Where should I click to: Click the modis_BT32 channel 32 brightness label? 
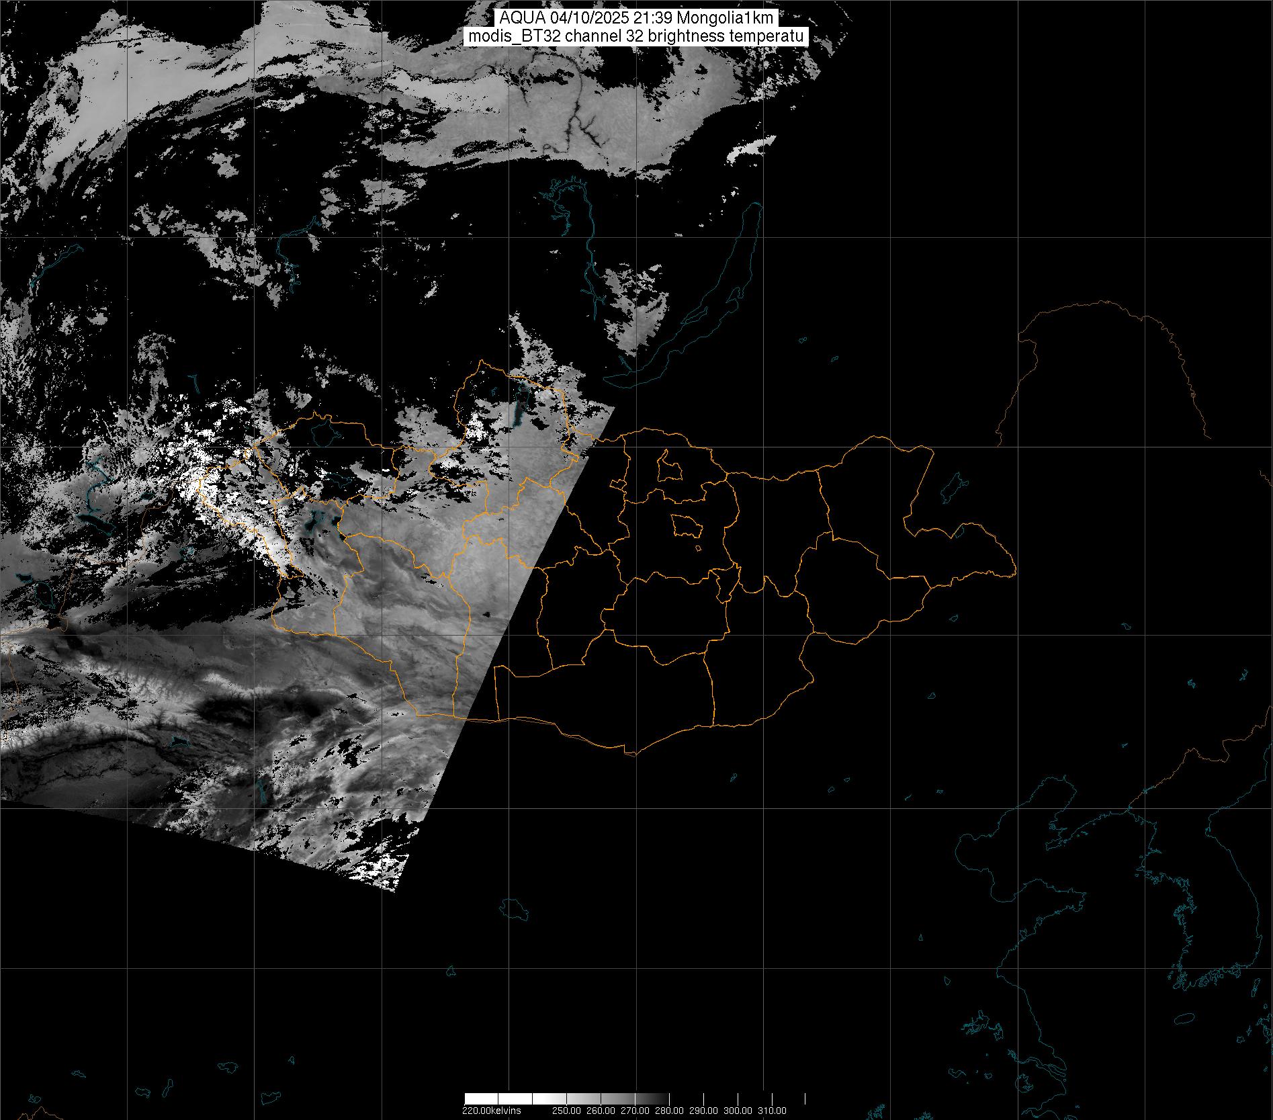(x=635, y=37)
